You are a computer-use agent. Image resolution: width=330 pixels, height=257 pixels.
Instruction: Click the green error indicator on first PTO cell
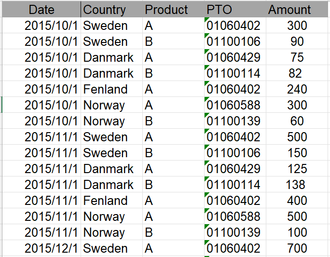(x=206, y=19)
